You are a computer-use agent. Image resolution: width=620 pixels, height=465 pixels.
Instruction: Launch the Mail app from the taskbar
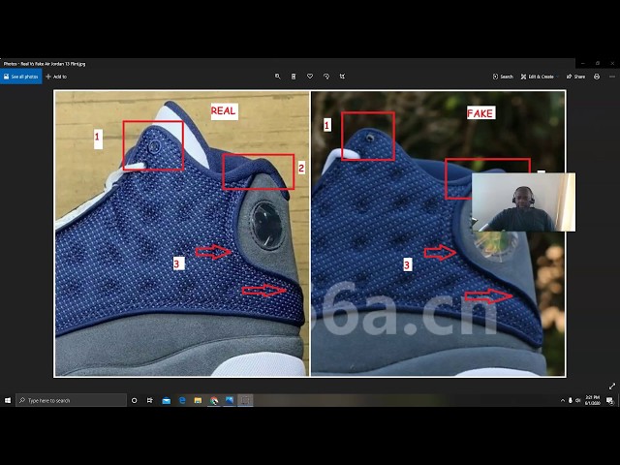[166, 400]
